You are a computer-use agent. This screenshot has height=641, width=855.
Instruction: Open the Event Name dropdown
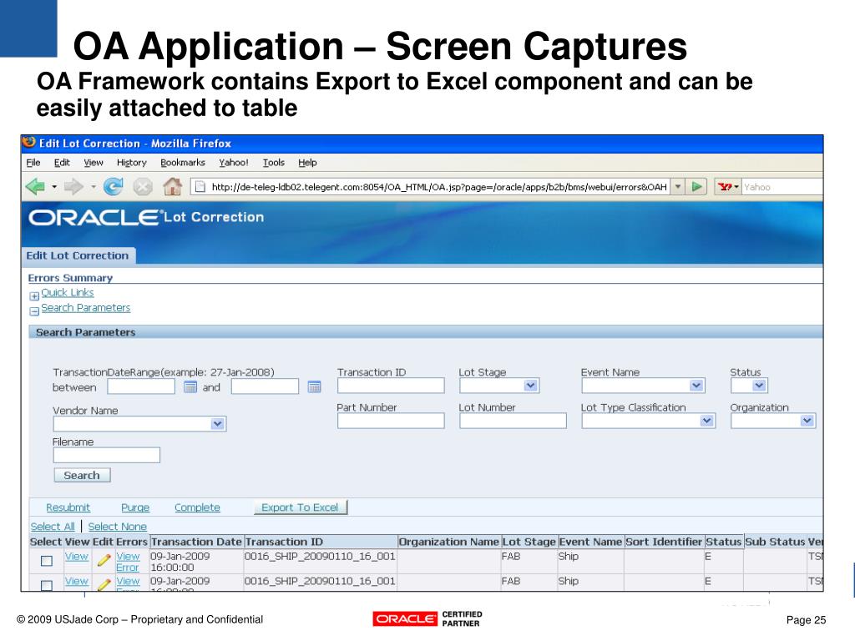(x=696, y=386)
